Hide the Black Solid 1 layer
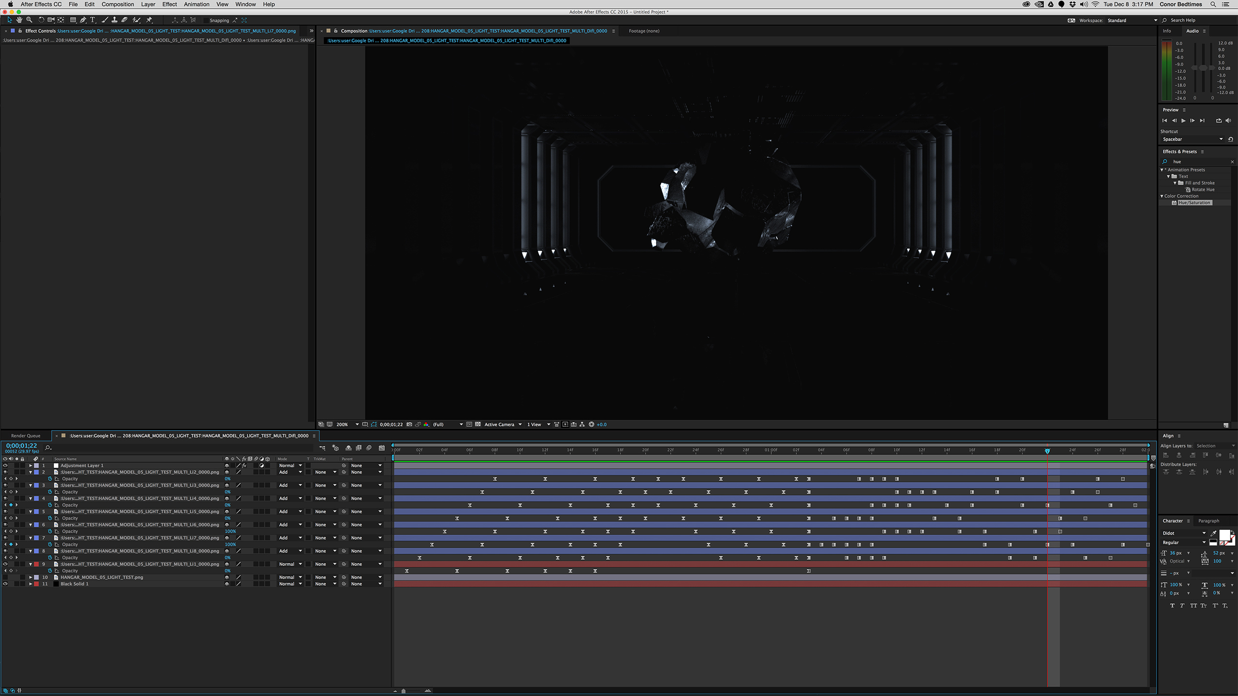The image size is (1238, 696). 5,584
